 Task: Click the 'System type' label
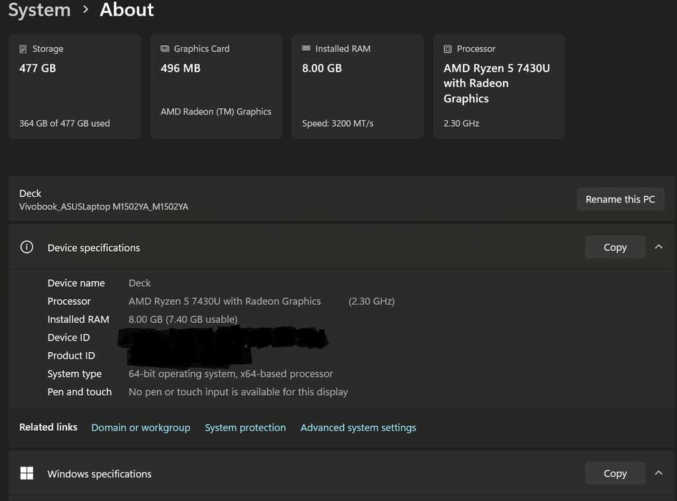(x=75, y=374)
